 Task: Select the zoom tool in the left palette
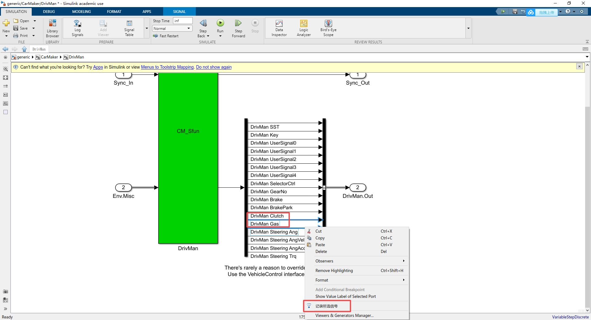click(x=6, y=69)
